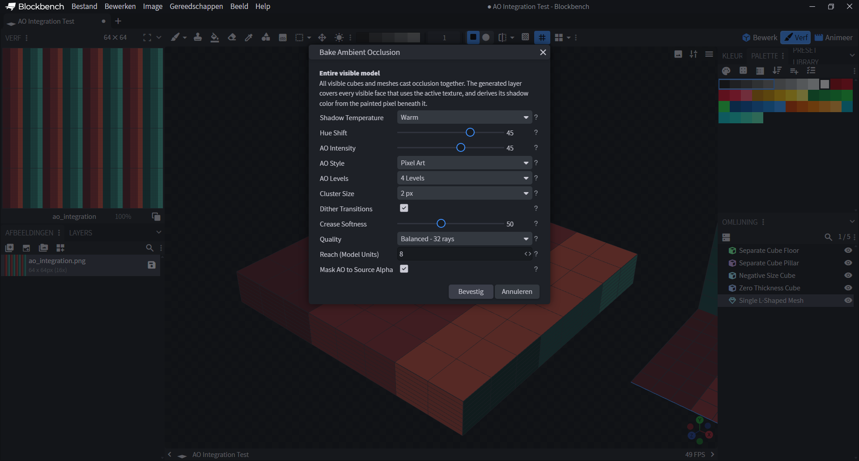
Task: Close the Bake Ambient Occlusion dialog
Action: coord(543,52)
